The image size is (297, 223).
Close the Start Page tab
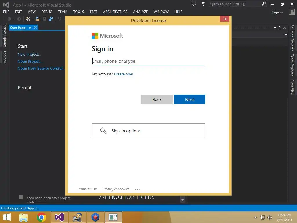click(x=35, y=28)
